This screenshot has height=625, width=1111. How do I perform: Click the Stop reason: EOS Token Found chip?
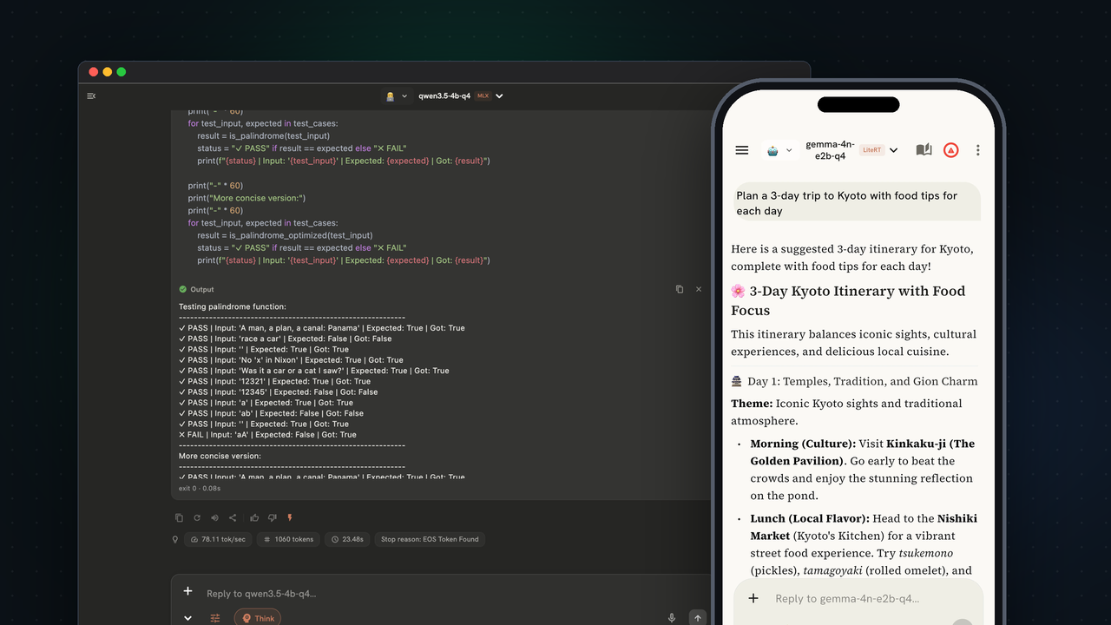click(430, 539)
